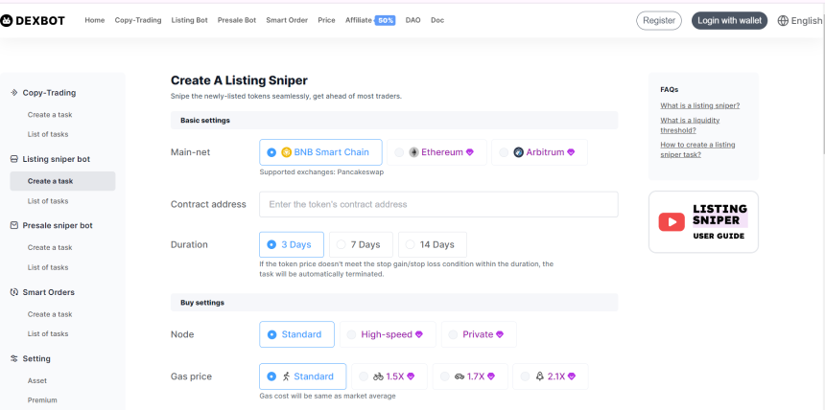Click Login with wallet button
Viewport: 825px width, 410px height.
tap(729, 20)
